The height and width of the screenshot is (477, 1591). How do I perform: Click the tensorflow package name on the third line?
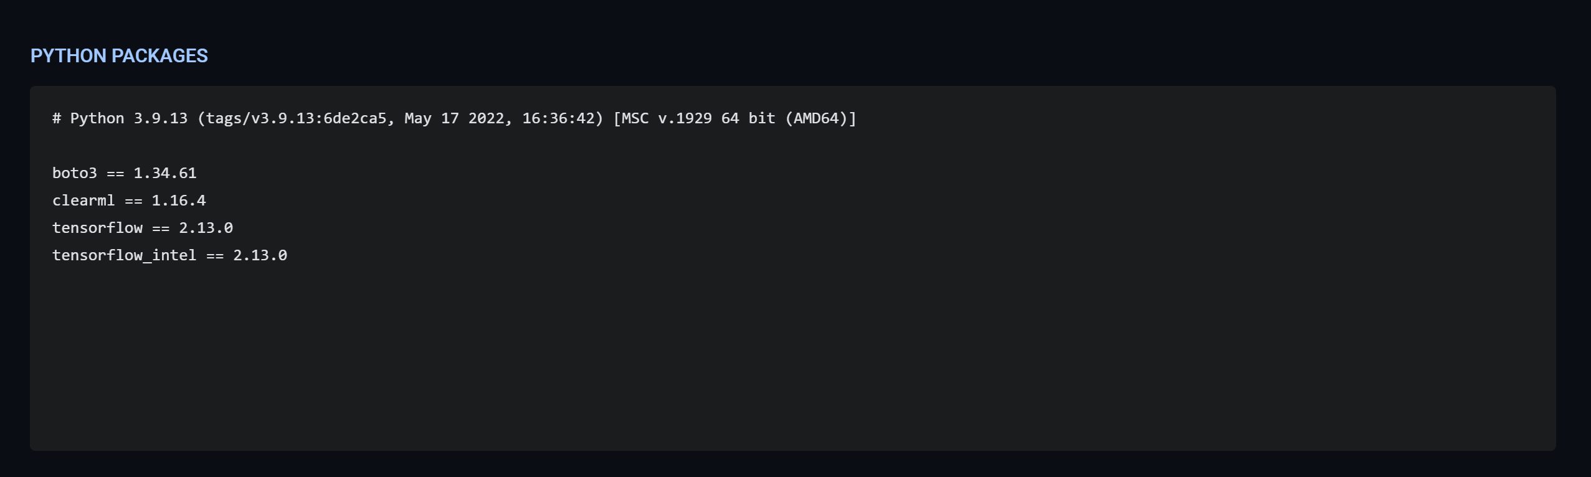point(97,228)
